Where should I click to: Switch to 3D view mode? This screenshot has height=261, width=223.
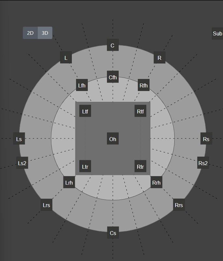pyautogui.click(x=45, y=33)
